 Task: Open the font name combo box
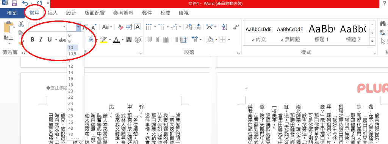[x=47, y=27]
